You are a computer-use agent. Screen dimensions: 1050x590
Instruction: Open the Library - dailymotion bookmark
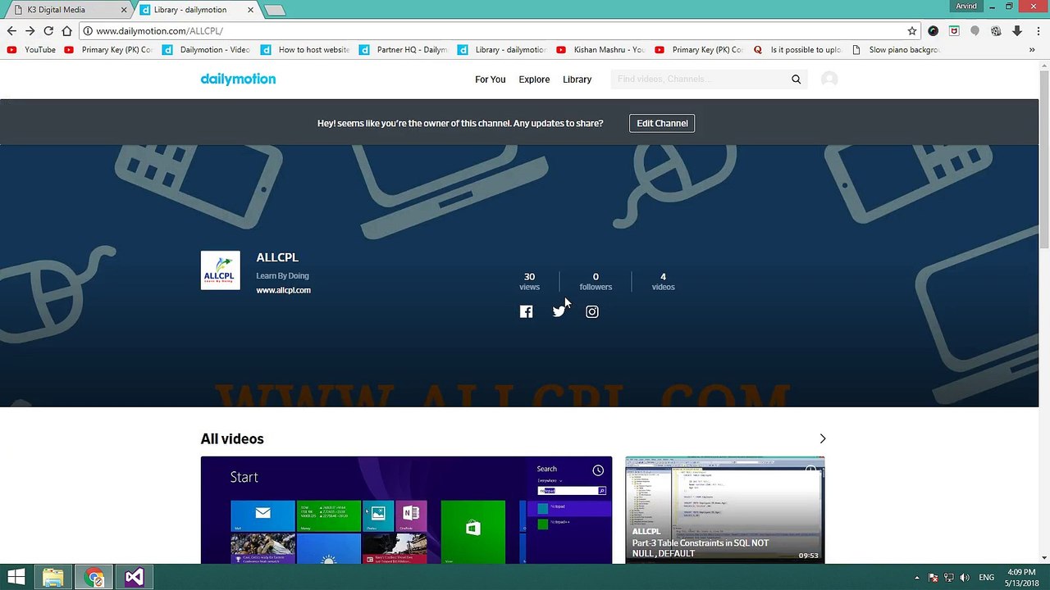(502, 50)
